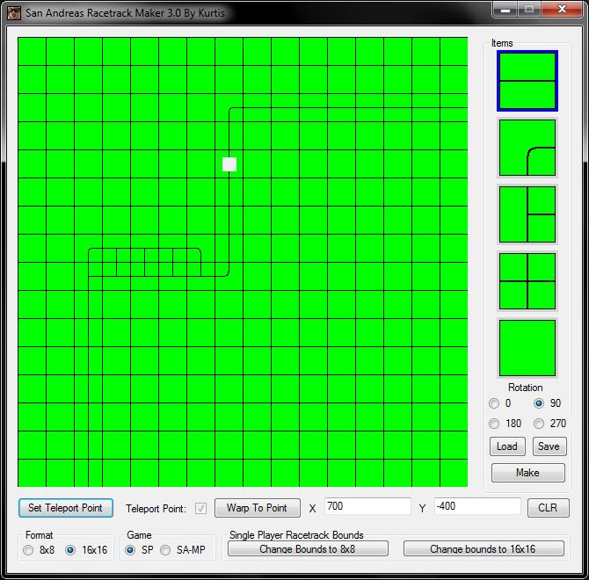Screen dimensions: 589x580
Task: Select the T-junction track piece
Action: [527, 214]
